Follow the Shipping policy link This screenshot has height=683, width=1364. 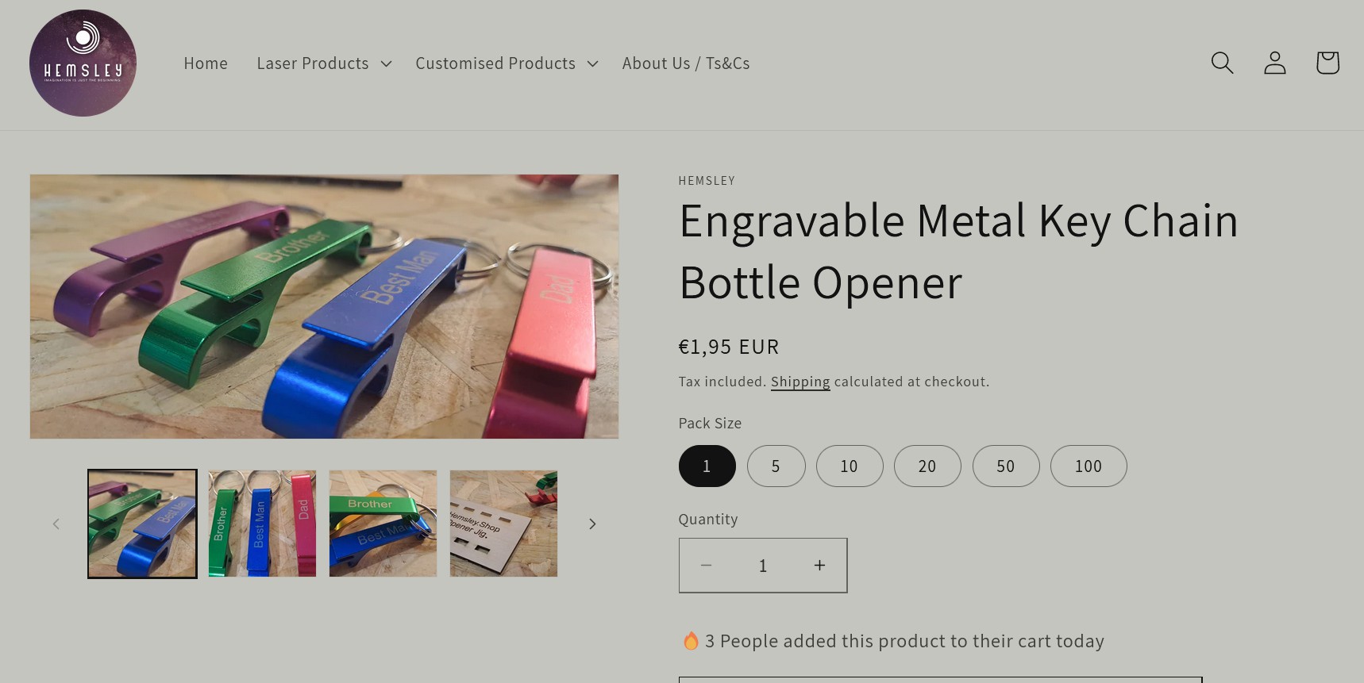(800, 382)
